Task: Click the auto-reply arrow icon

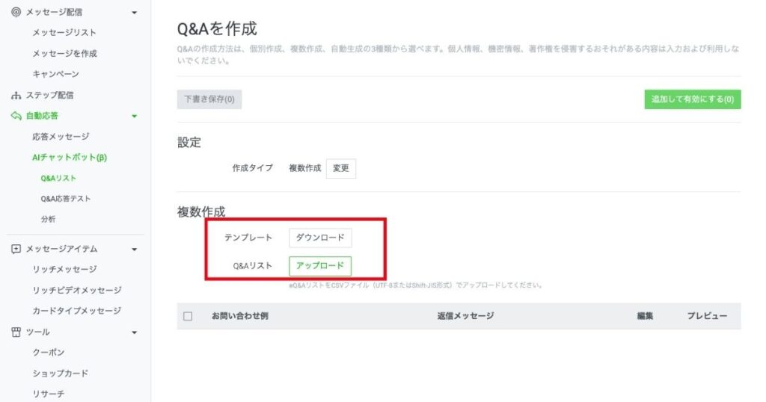Action: pyautogui.click(x=16, y=116)
